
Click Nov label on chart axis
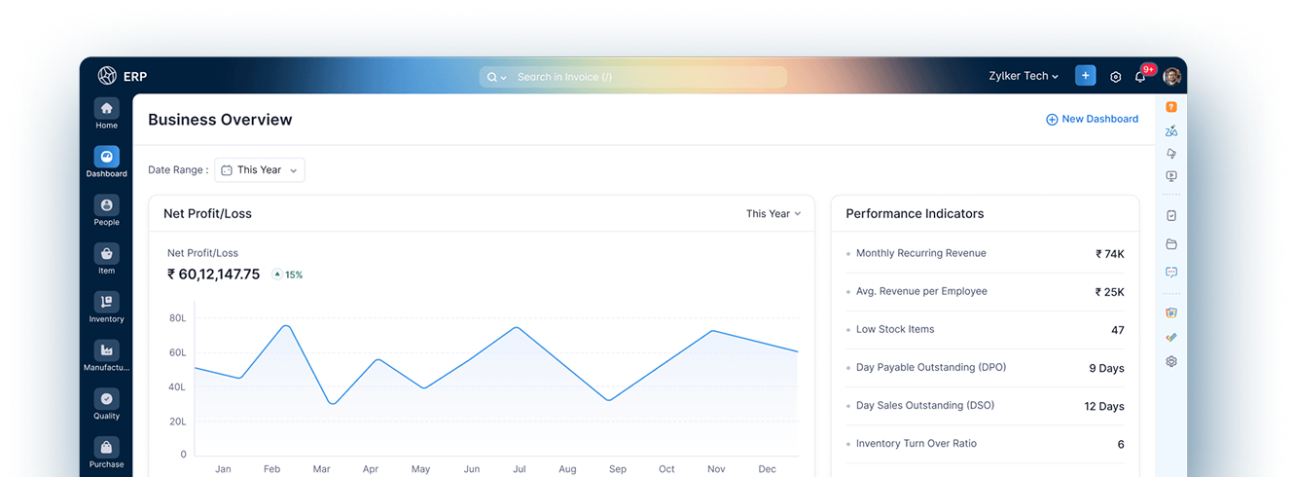pos(716,469)
